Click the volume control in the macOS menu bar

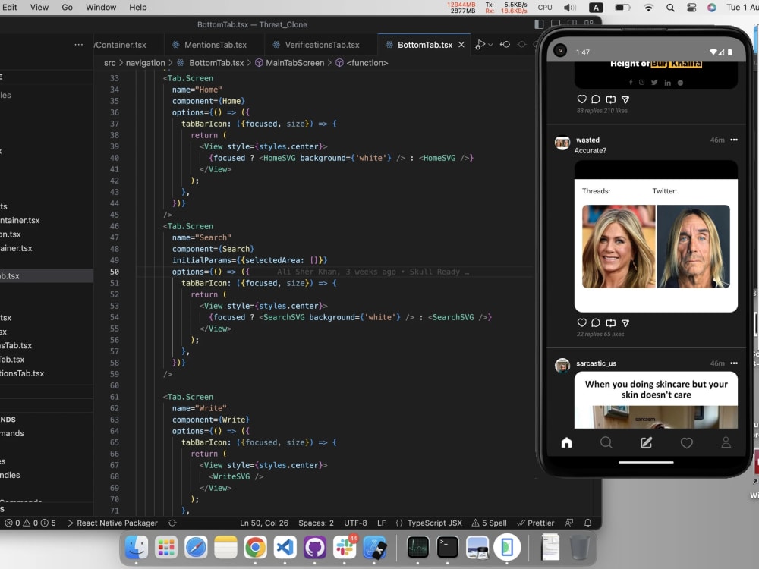tap(569, 7)
